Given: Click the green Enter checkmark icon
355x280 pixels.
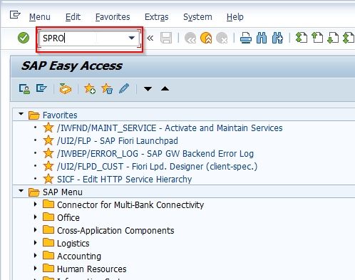Looking at the screenshot, I should point(24,38).
